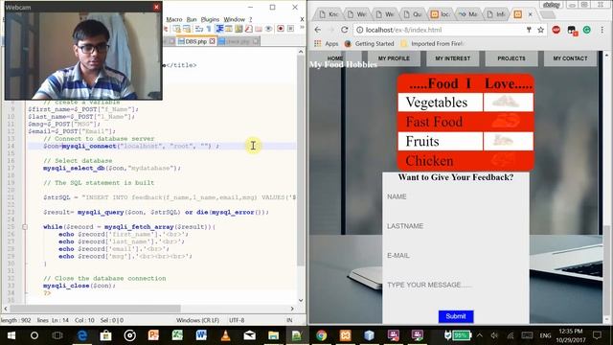Switch to the Chrome tab labeled Inf
613x345 pixels.
tap(496, 14)
